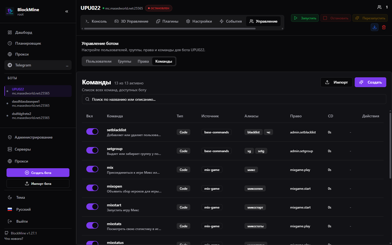Select the Группы sub-tab

pos(124,61)
